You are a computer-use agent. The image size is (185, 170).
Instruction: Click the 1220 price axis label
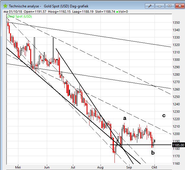point(176,119)
